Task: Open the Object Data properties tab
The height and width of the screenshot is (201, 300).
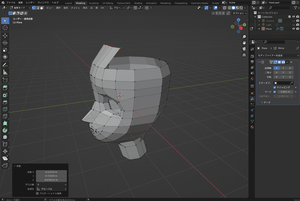Action: 252,121
